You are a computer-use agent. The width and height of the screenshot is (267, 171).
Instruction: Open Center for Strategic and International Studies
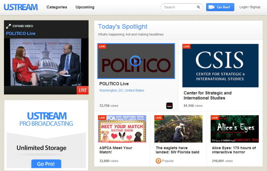(x=207, y=95)
